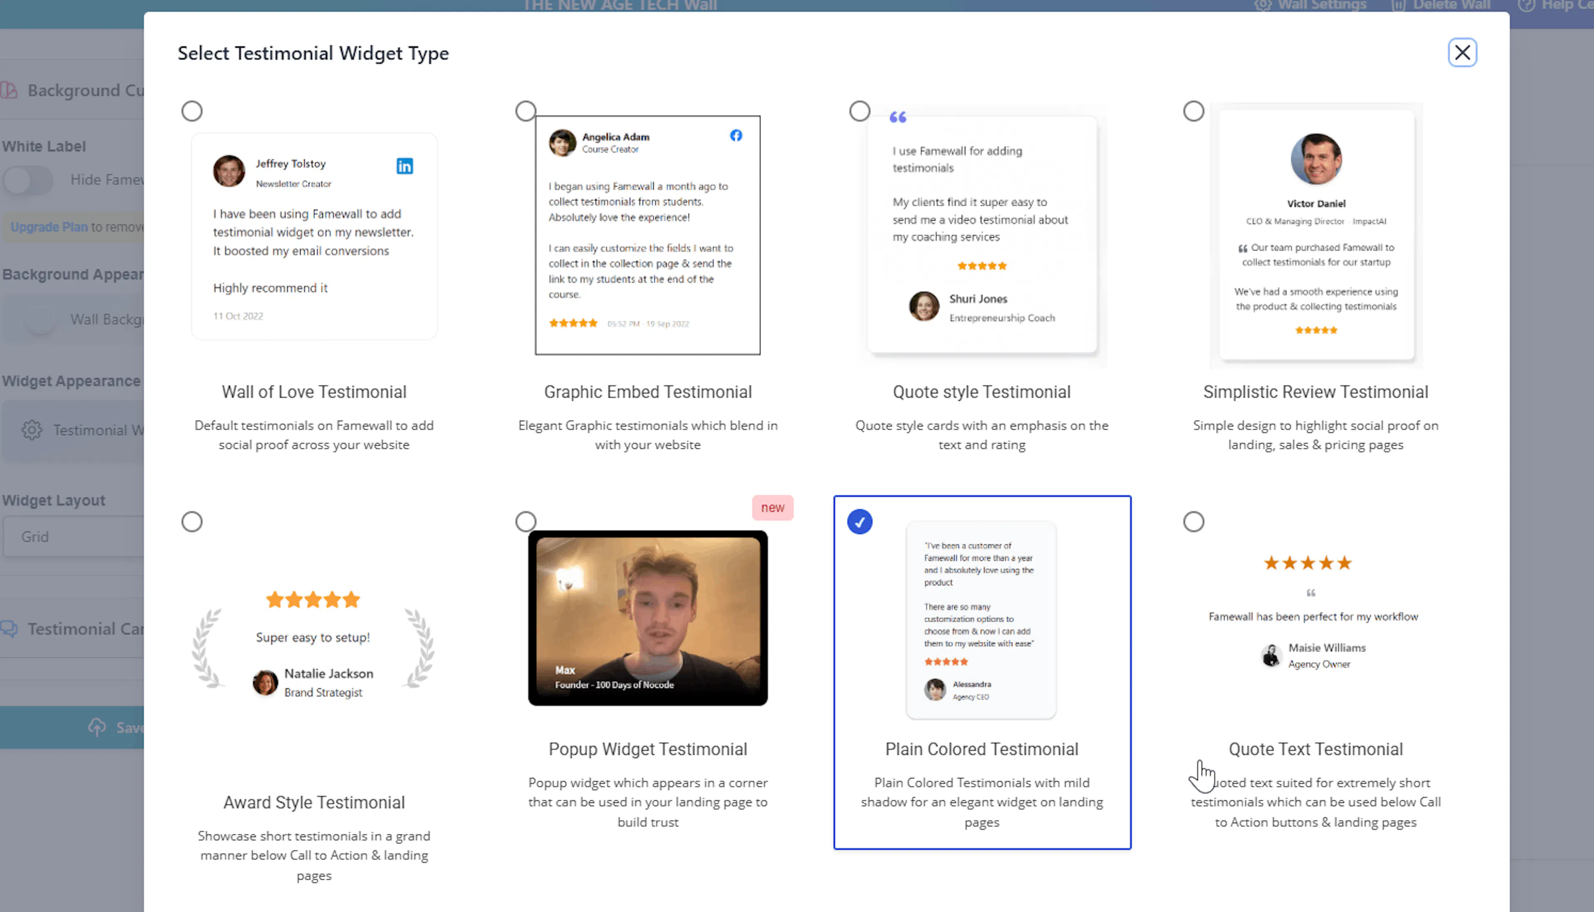The width and height of the screenshot is (1594, 912).
Task: Click the Graphic Embed Testimonial title
Action: tap(647, 392)
